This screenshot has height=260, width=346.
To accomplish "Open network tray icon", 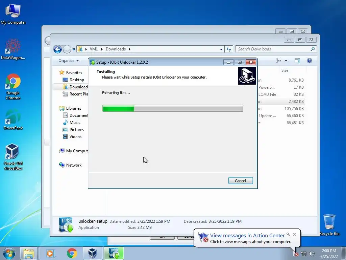I will (x=304, y=254).
